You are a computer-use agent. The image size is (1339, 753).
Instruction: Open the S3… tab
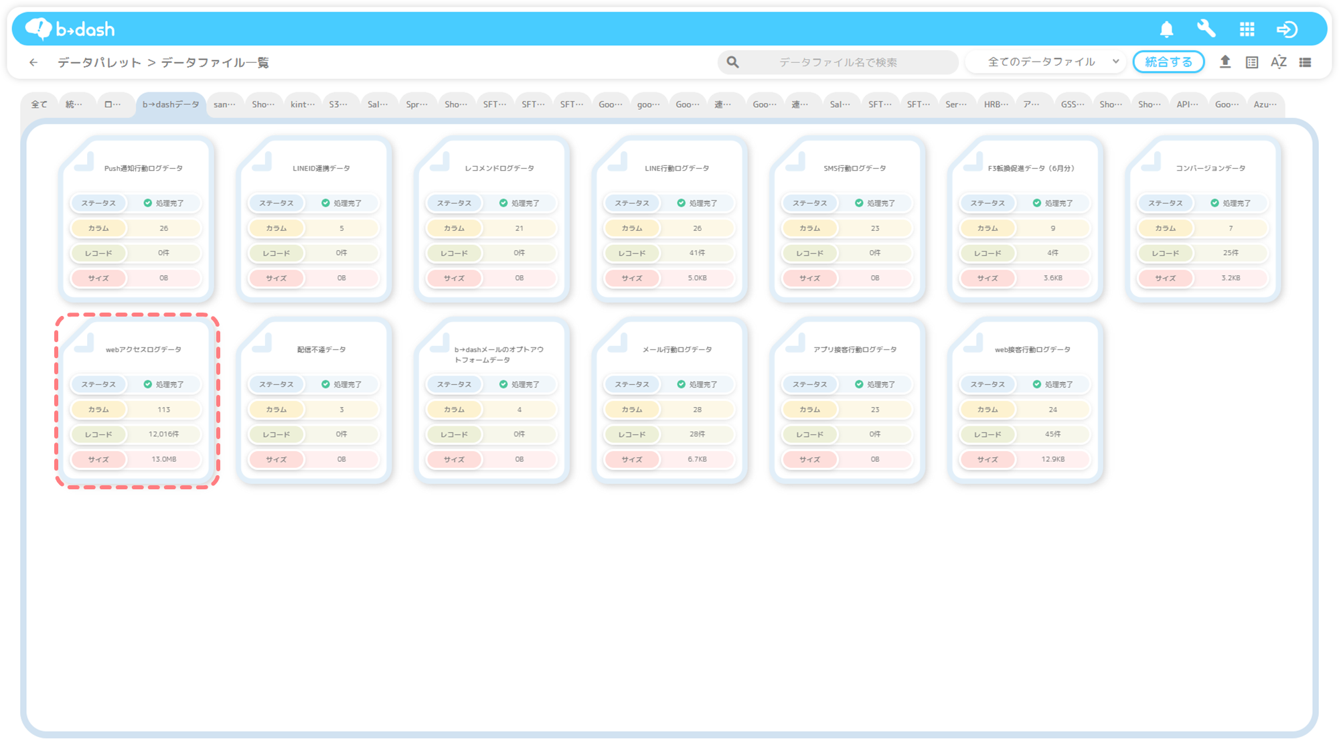[x=338, y=104]
